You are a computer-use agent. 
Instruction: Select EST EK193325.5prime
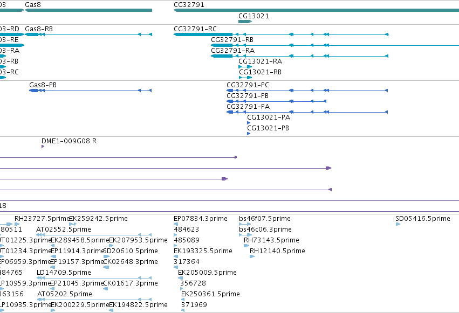coord(176,256)
